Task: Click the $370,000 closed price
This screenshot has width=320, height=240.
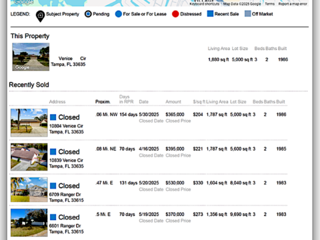Action: pyautogui.click(x=175, y=214)
